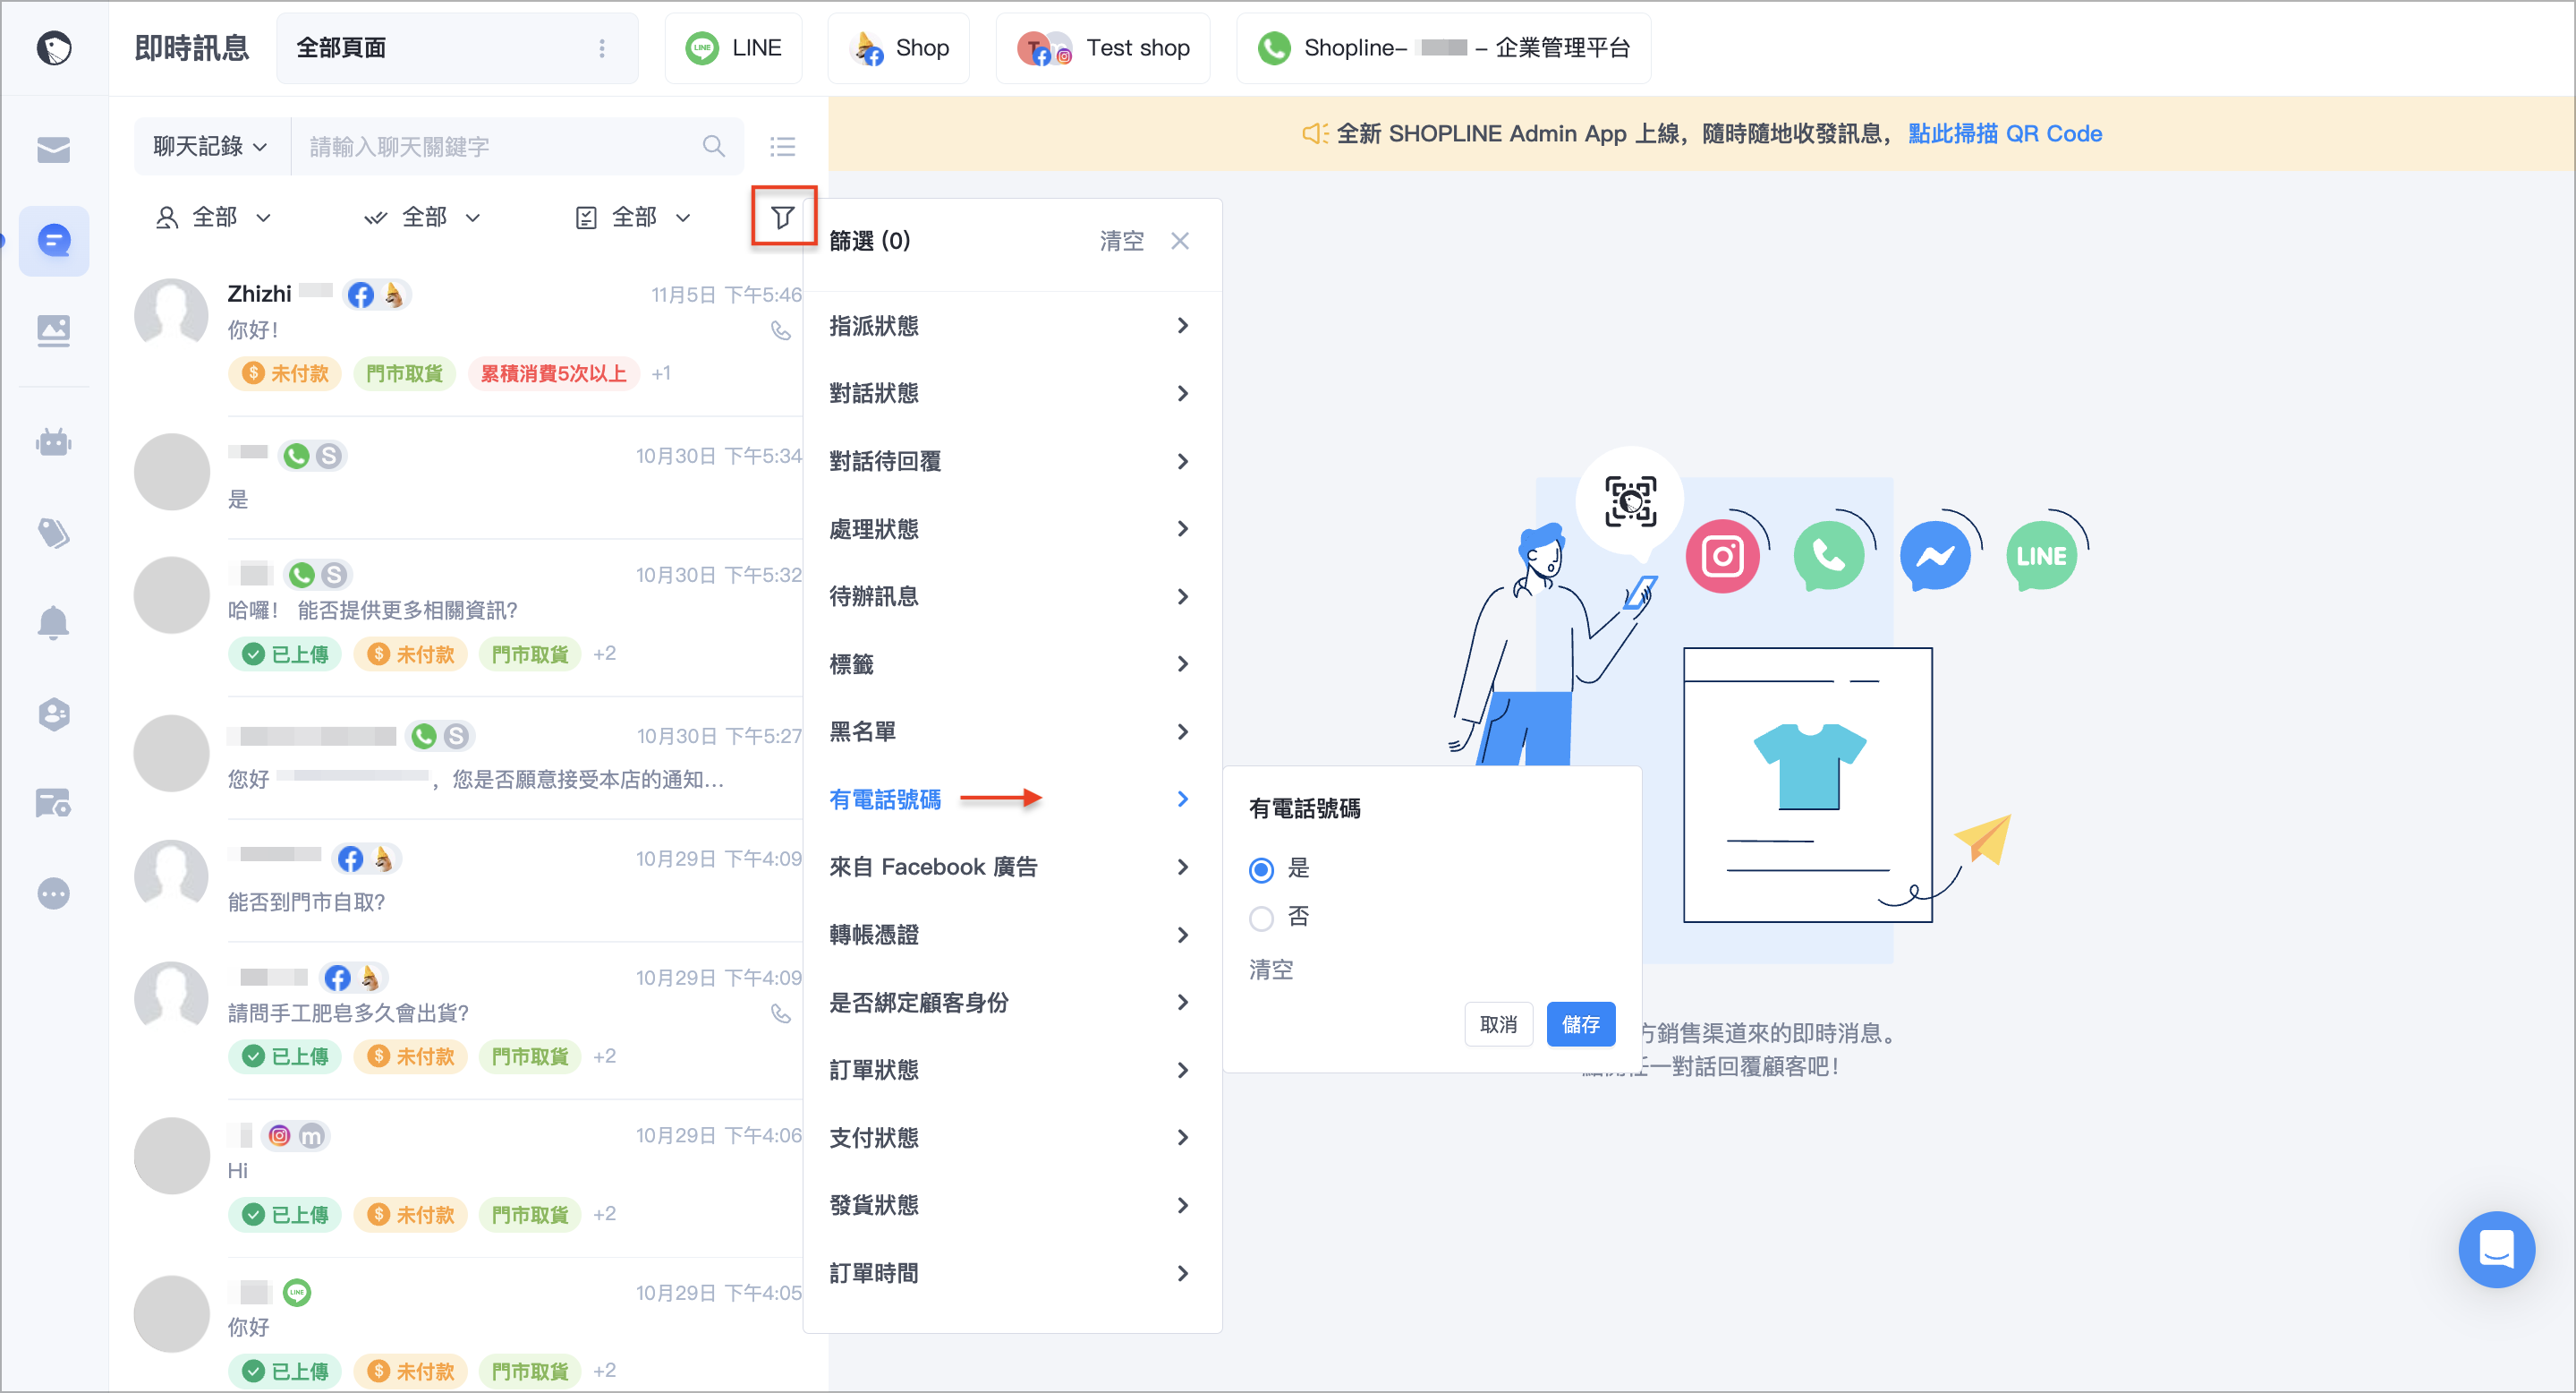Screen dimensions: 2576x1393
Task: Open the more options ellipsis sidebar icon
Action: point(54,893)
